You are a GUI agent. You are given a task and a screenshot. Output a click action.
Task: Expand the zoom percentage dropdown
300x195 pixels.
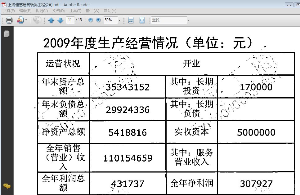click(x=119, y=20)
